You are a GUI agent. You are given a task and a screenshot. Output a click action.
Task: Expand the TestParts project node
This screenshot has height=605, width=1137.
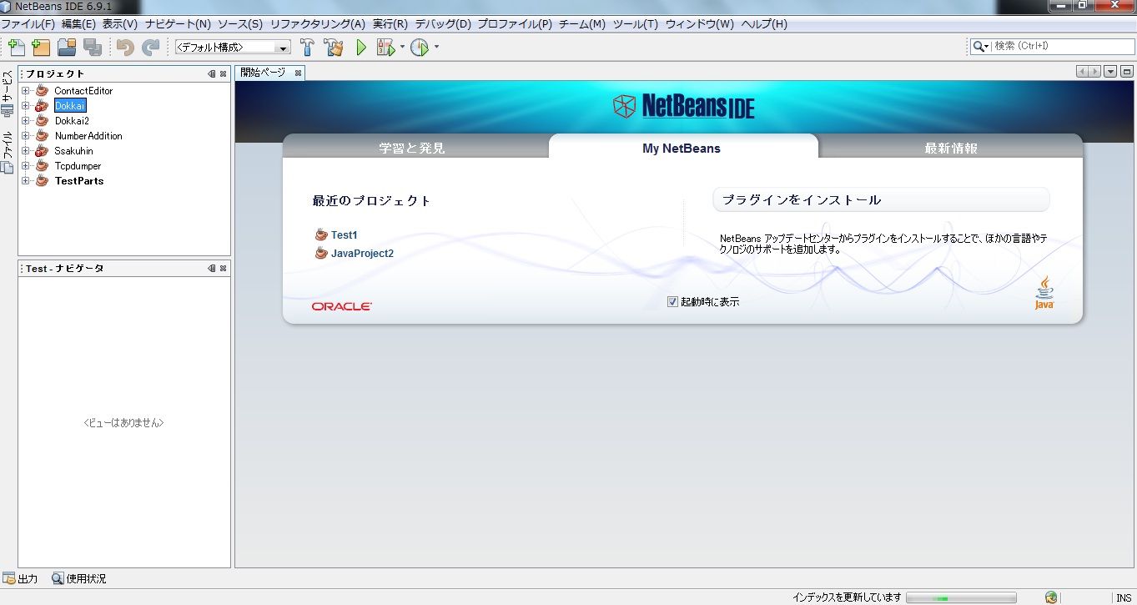(26, 181)
